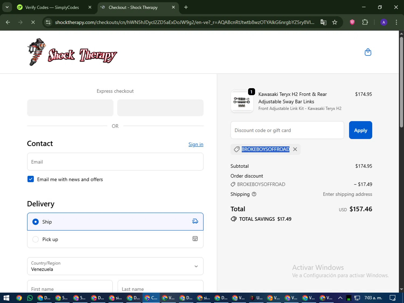Stop loading the page in the browser toolbar
The image size is (404, 303).
coord(33,22)
